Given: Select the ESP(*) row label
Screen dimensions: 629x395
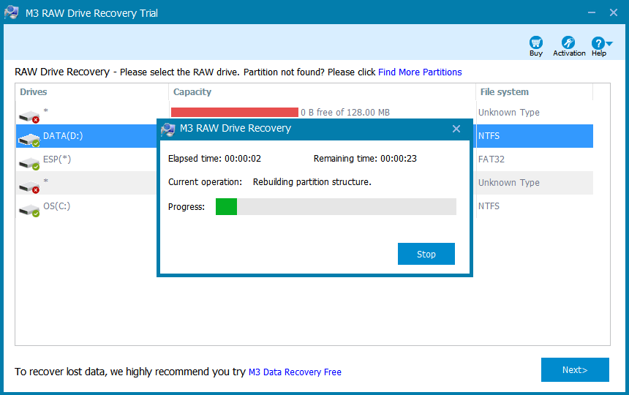Looking at the screenshot, I should coord(57,159).
